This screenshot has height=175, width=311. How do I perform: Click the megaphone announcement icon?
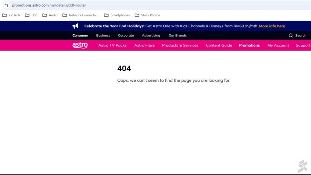[x=75, y=26]
